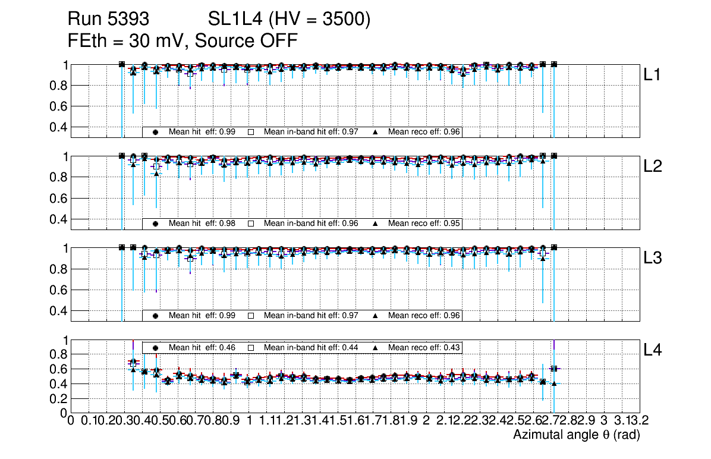Click the L1 panel label

tap(653, 75)
